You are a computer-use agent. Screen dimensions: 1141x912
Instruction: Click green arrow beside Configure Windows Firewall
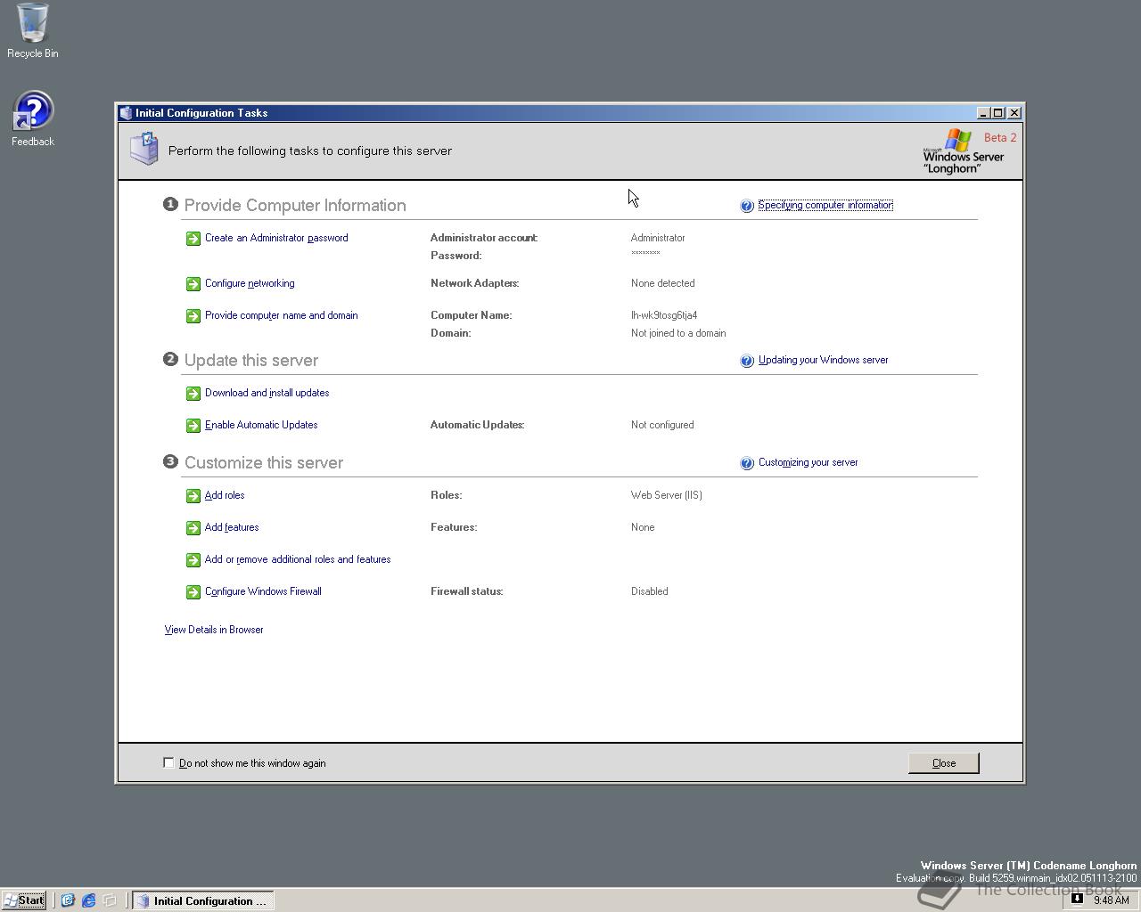(193, 592)
